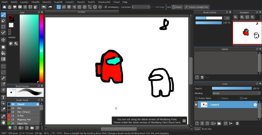The width and height of the screenshot is (262, 135).
Task: Click the brush size slider bar
Action: tap(209, 18)
